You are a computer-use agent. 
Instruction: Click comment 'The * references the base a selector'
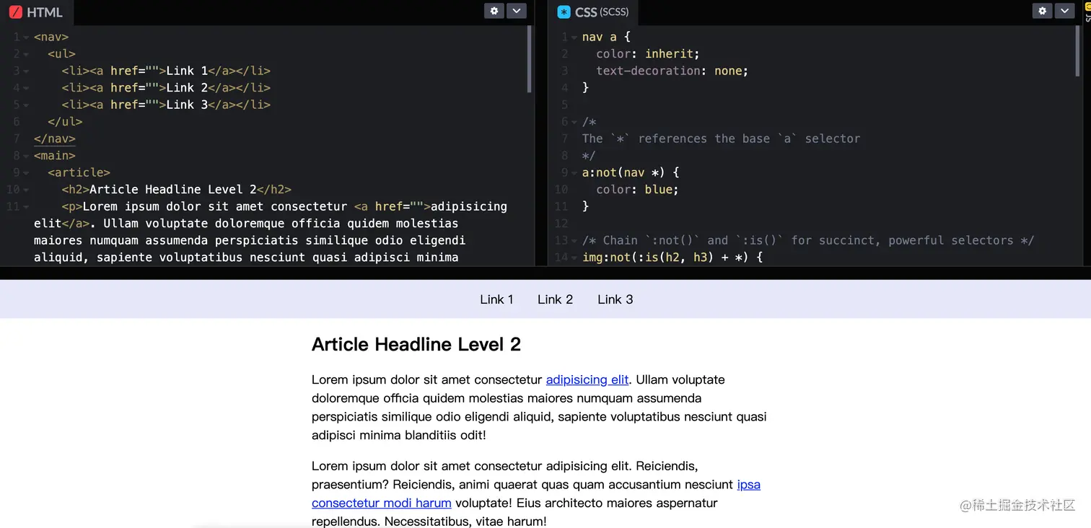721,138
